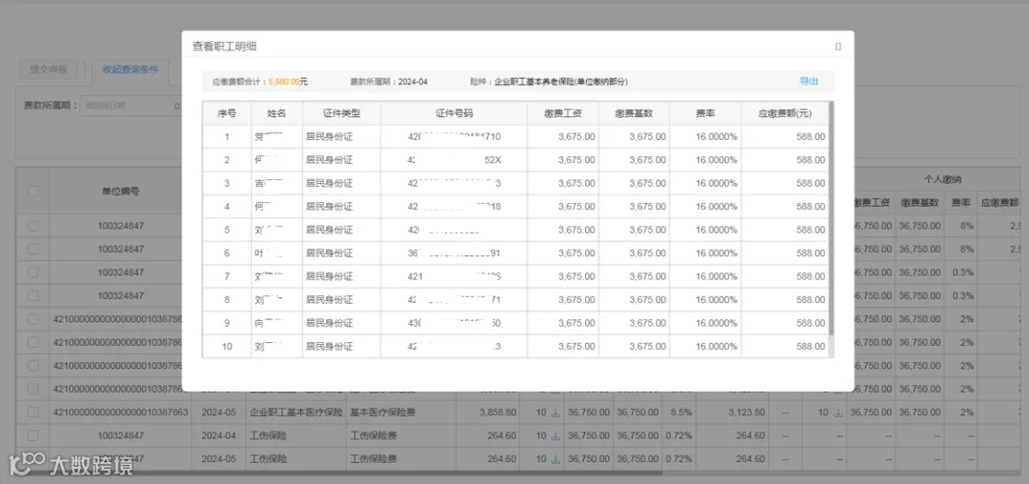The height and width of the screenshot is (484, 1029).
Task: Click the 序号 column header in dialog
Action: (227, 113)
